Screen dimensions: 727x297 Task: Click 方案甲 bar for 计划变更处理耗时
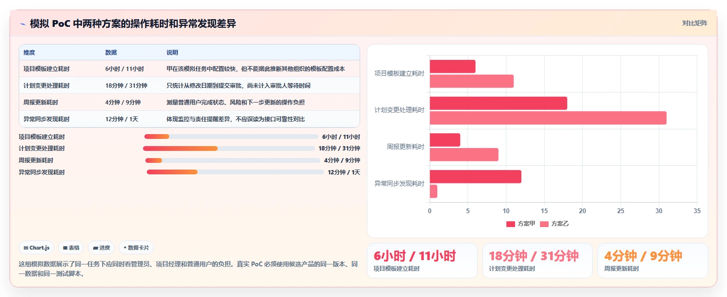pyautogui.click(x=498, y=103)
